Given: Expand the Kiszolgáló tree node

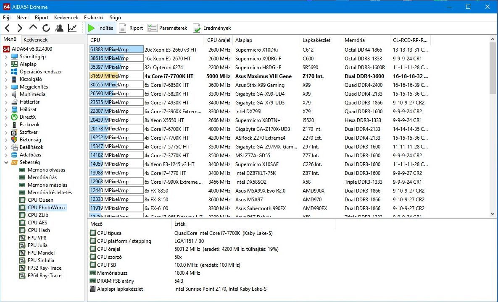Looking at the screenshot, I should point(6,80).
